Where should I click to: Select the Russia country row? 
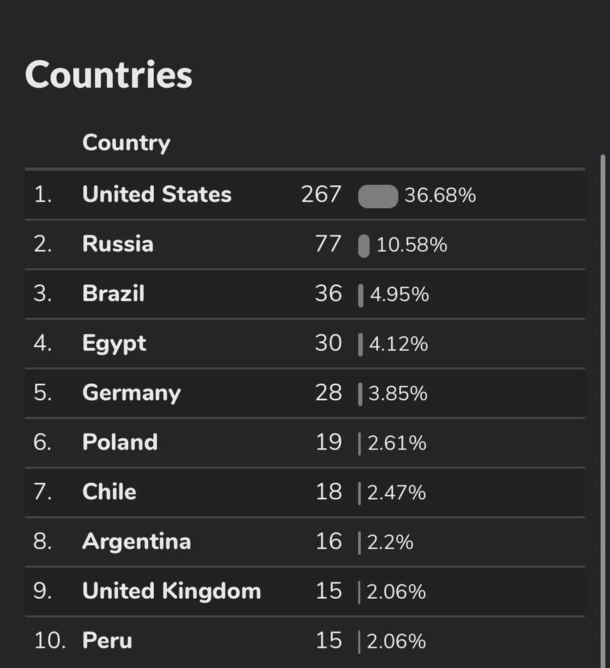point(305,245)
